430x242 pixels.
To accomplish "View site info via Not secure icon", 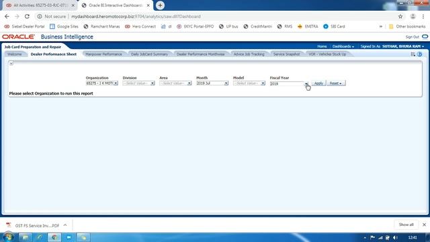I will pyautogui.click(x=40, y=16).
